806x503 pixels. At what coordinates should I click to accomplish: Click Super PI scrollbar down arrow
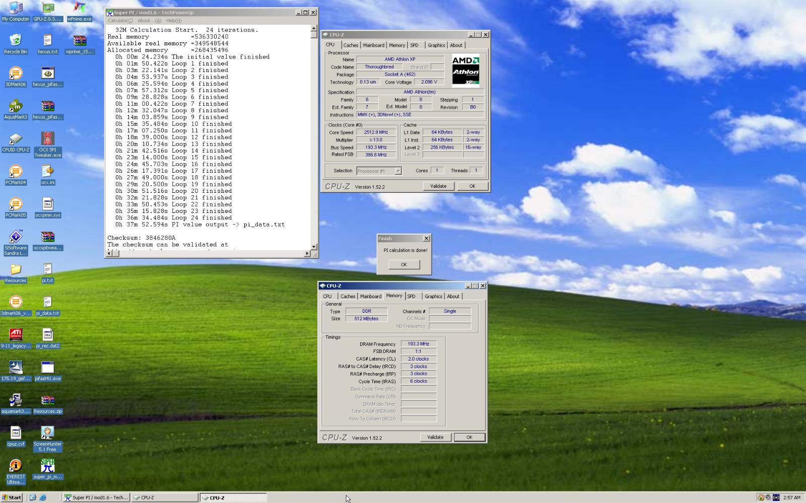click(x=314, y=247)
